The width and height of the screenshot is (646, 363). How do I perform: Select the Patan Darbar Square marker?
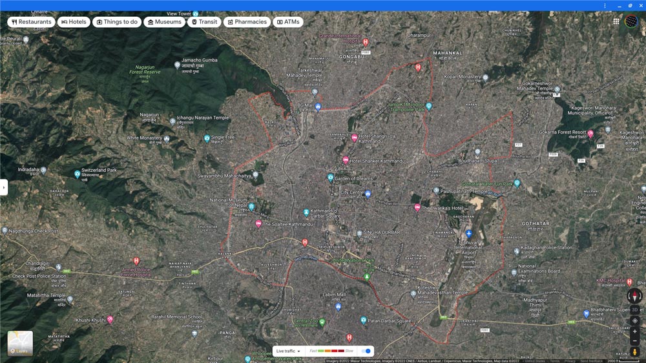coord(363,320)
